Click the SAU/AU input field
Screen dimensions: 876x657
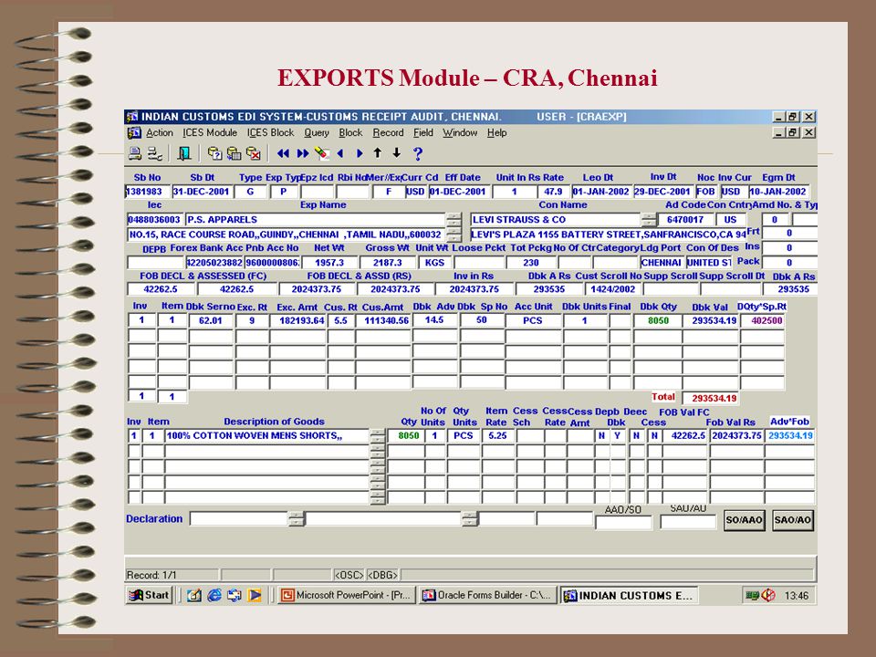[688, 522]
